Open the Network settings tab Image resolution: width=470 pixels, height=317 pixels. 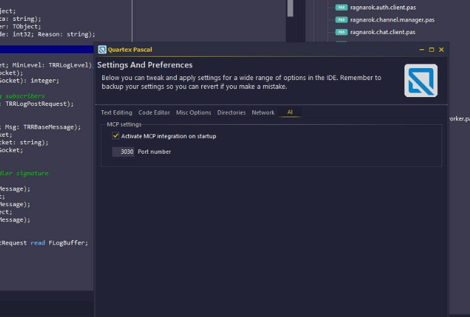[x=263, y=113]
